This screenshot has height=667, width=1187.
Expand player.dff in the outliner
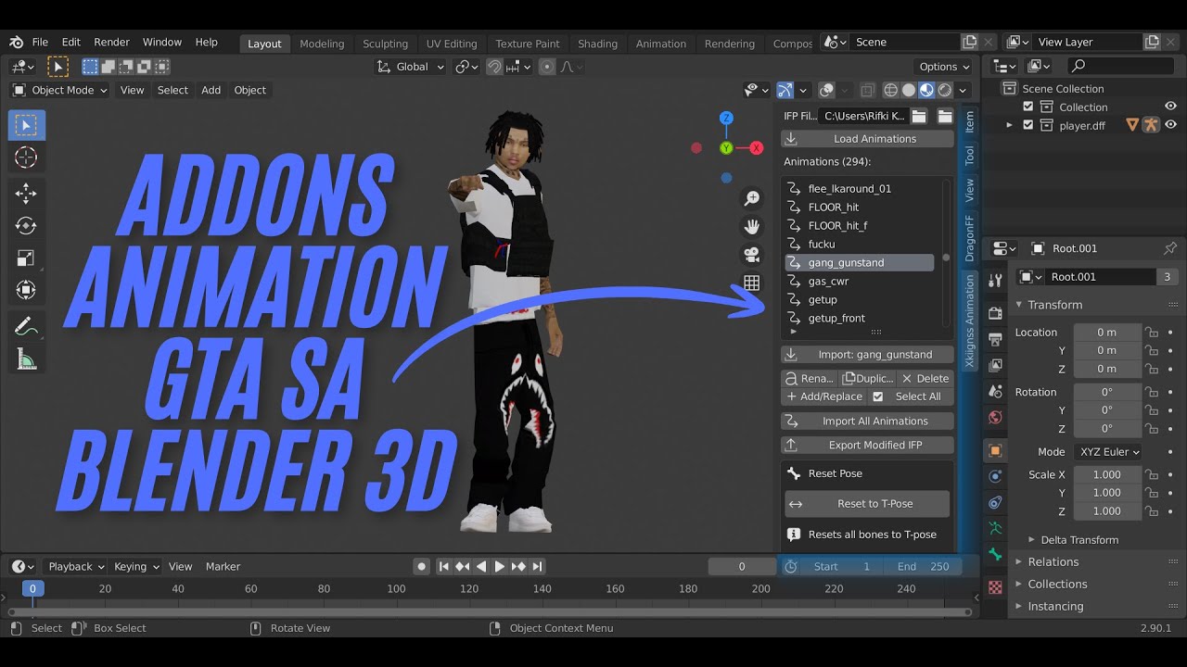[1010, 125]
